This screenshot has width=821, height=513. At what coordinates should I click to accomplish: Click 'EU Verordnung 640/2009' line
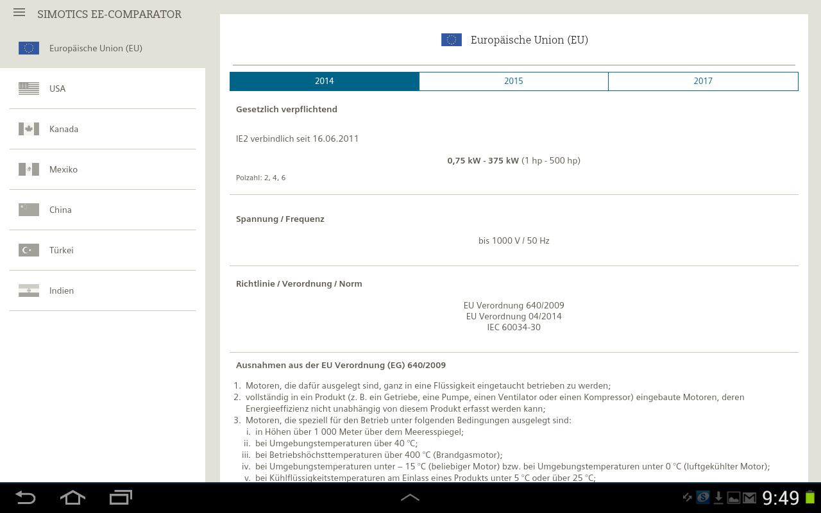pyautogui.click(x=514, y=305)
